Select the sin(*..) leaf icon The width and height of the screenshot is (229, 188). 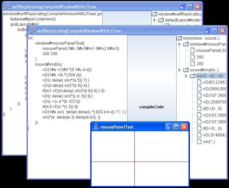point(199,141)
